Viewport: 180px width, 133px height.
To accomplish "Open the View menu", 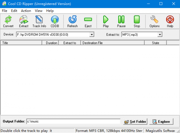I will [x=39, y=11].
